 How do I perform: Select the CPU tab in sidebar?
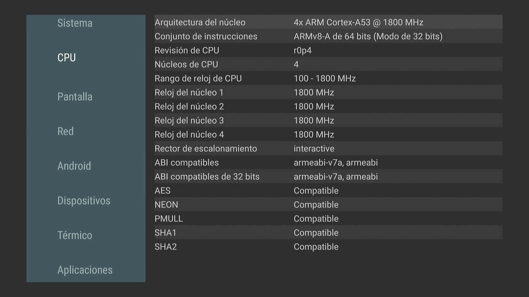66,58
